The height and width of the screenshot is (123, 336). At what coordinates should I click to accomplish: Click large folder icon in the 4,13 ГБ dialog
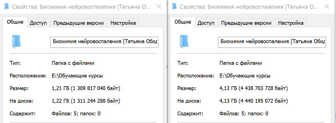pos(184,41)
